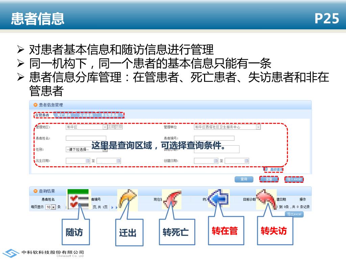Open calendar for 创建日期 start date
The height and width of the screenshot is (259, 346).
pos(216,161)
